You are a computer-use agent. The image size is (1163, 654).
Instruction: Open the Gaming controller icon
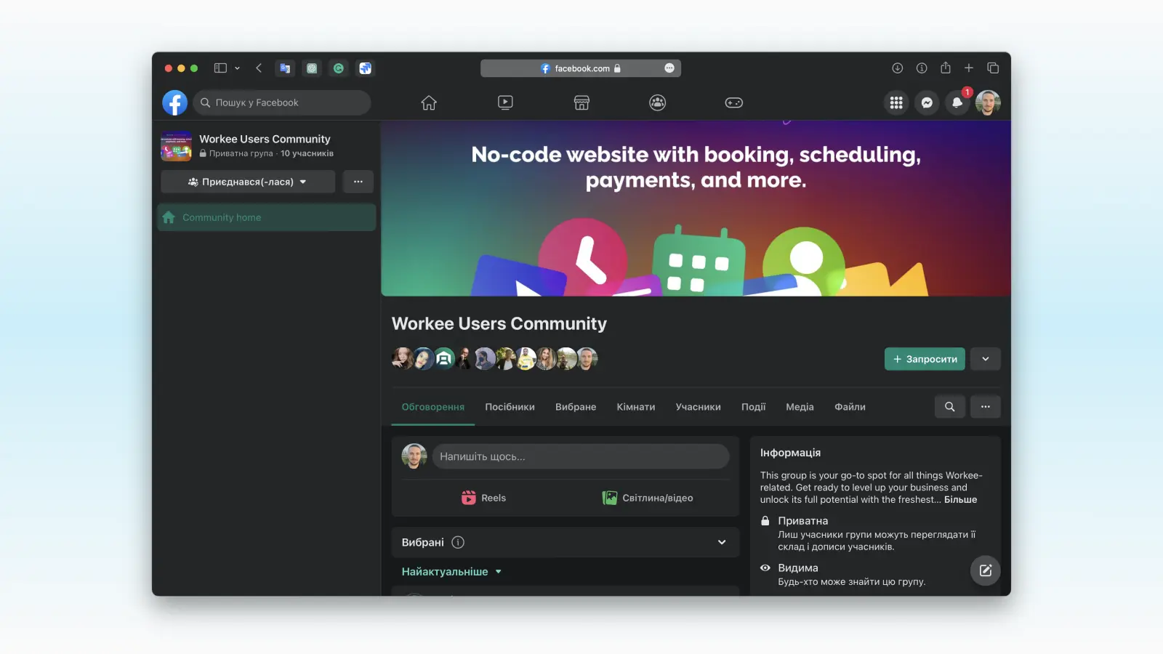[734, 102]
